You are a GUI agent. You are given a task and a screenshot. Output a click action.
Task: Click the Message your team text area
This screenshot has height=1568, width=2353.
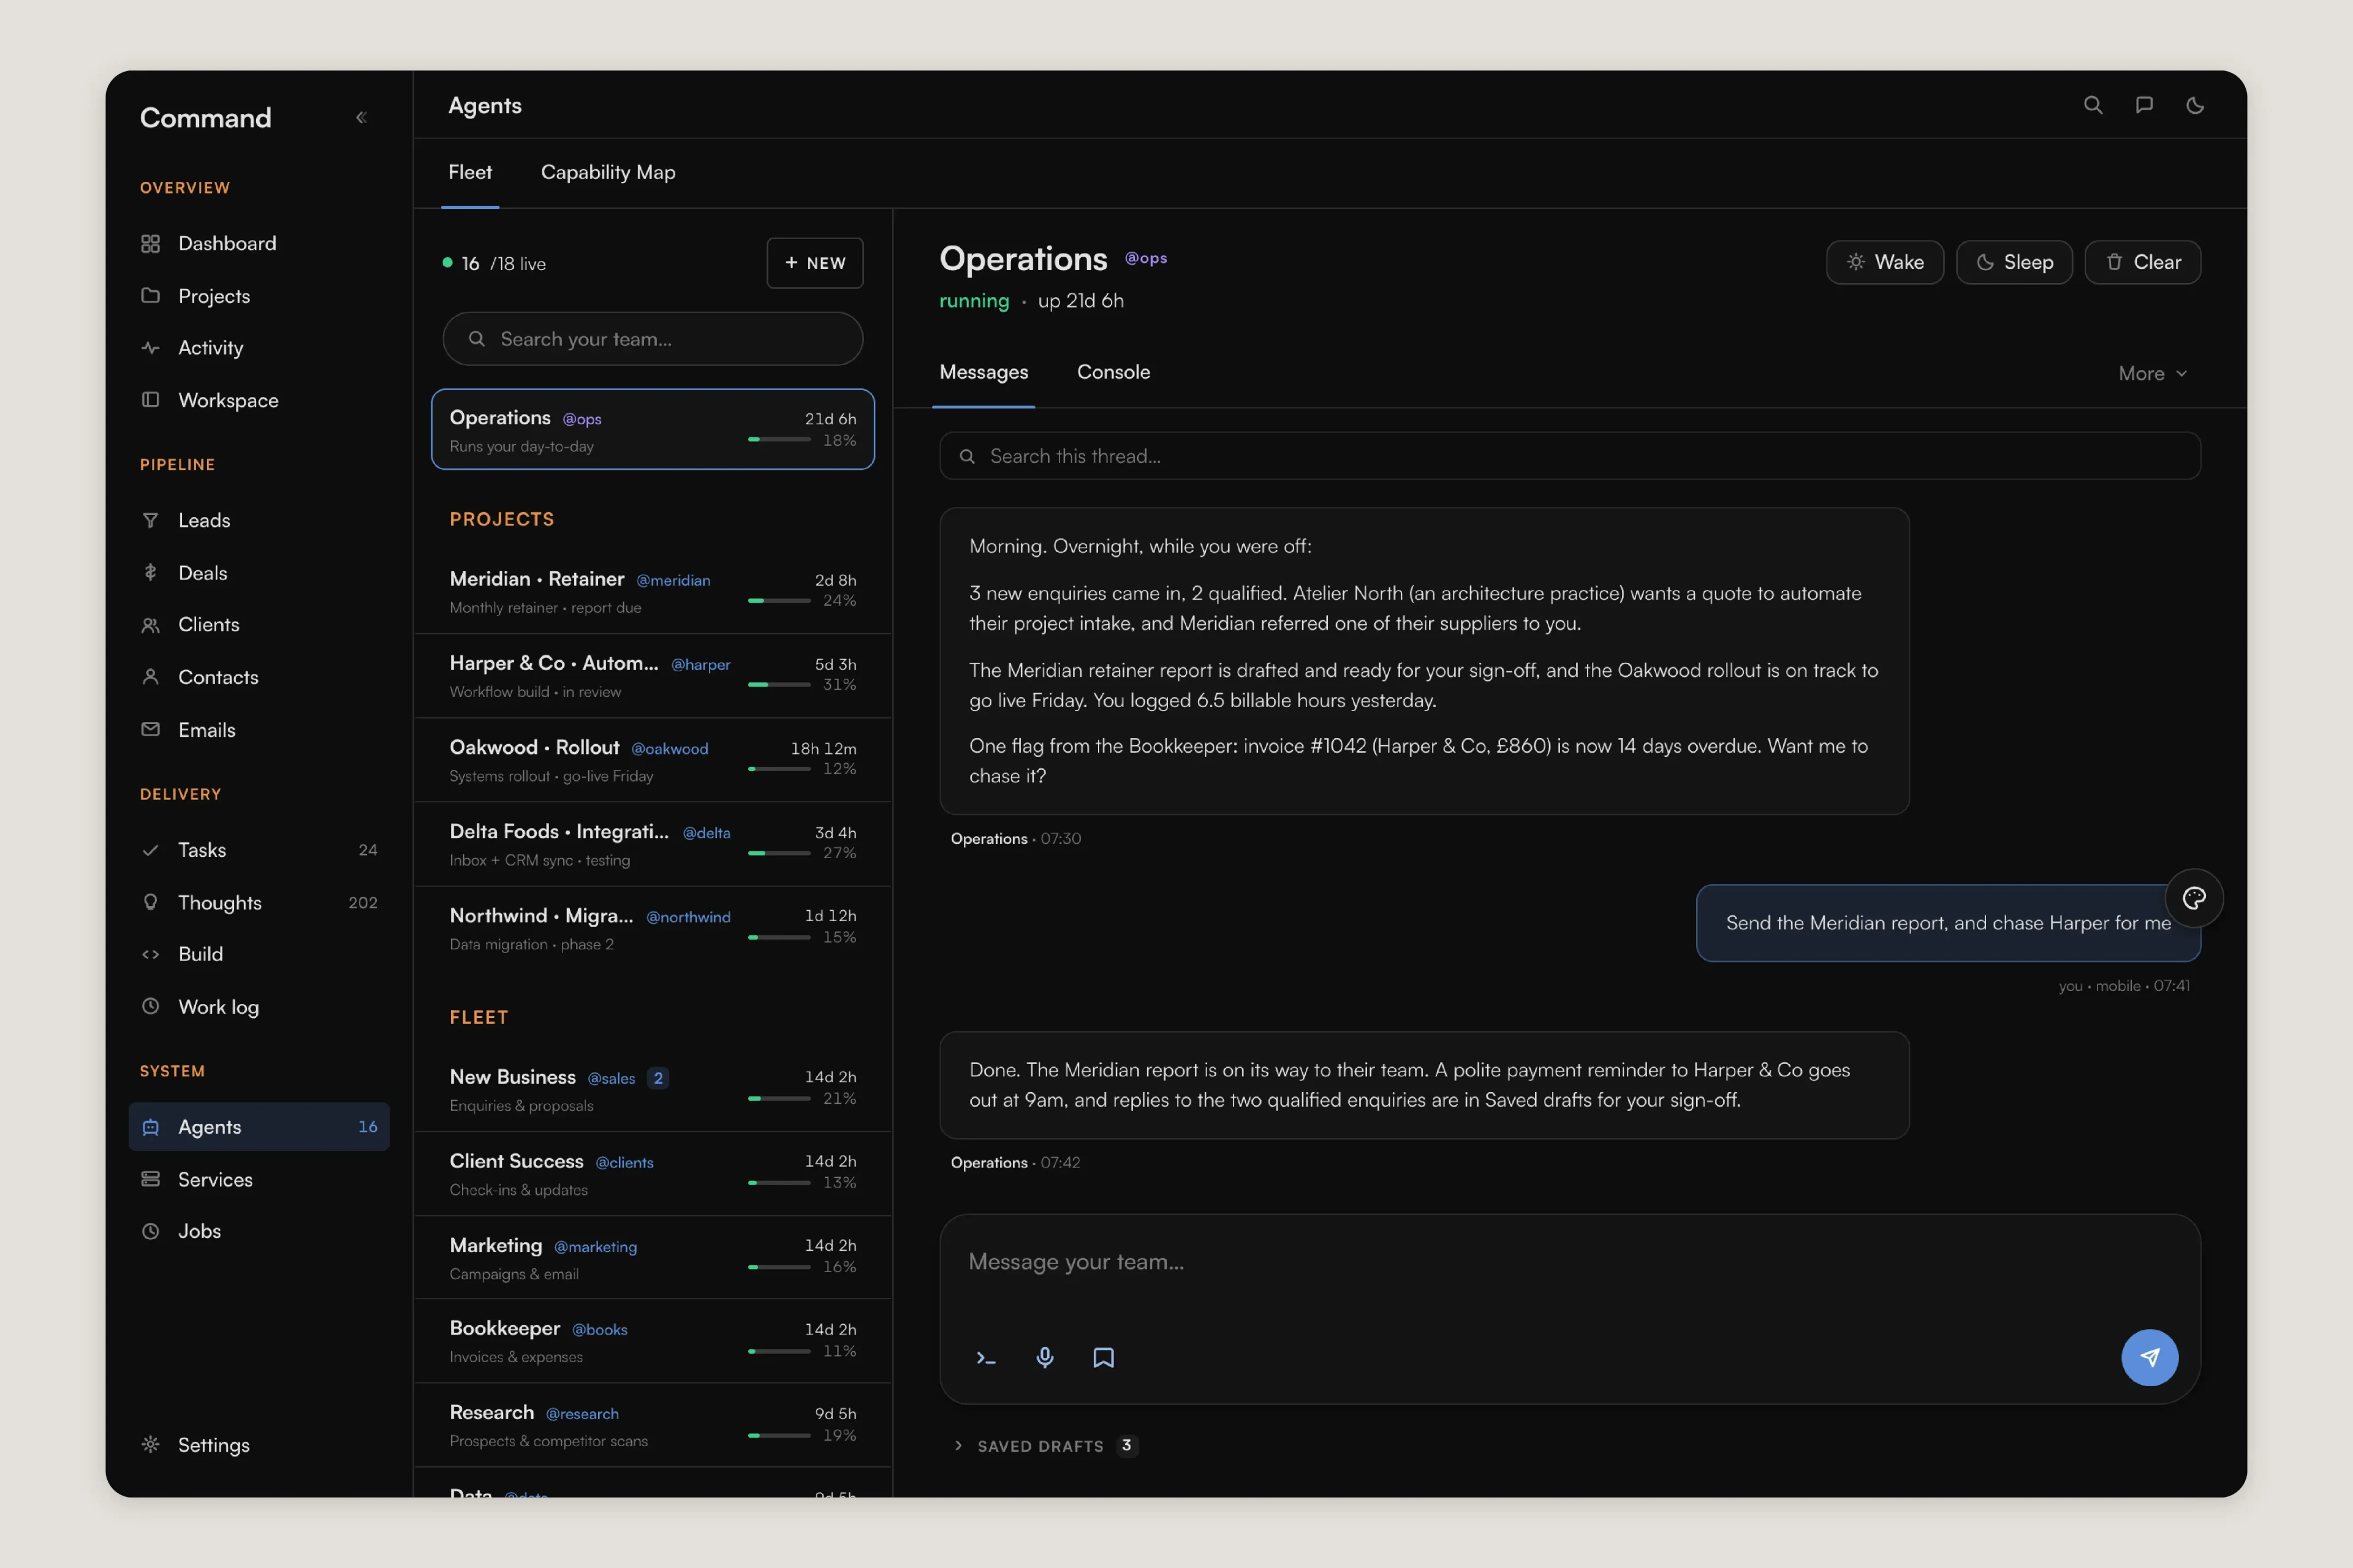tap(1570, 1263)
